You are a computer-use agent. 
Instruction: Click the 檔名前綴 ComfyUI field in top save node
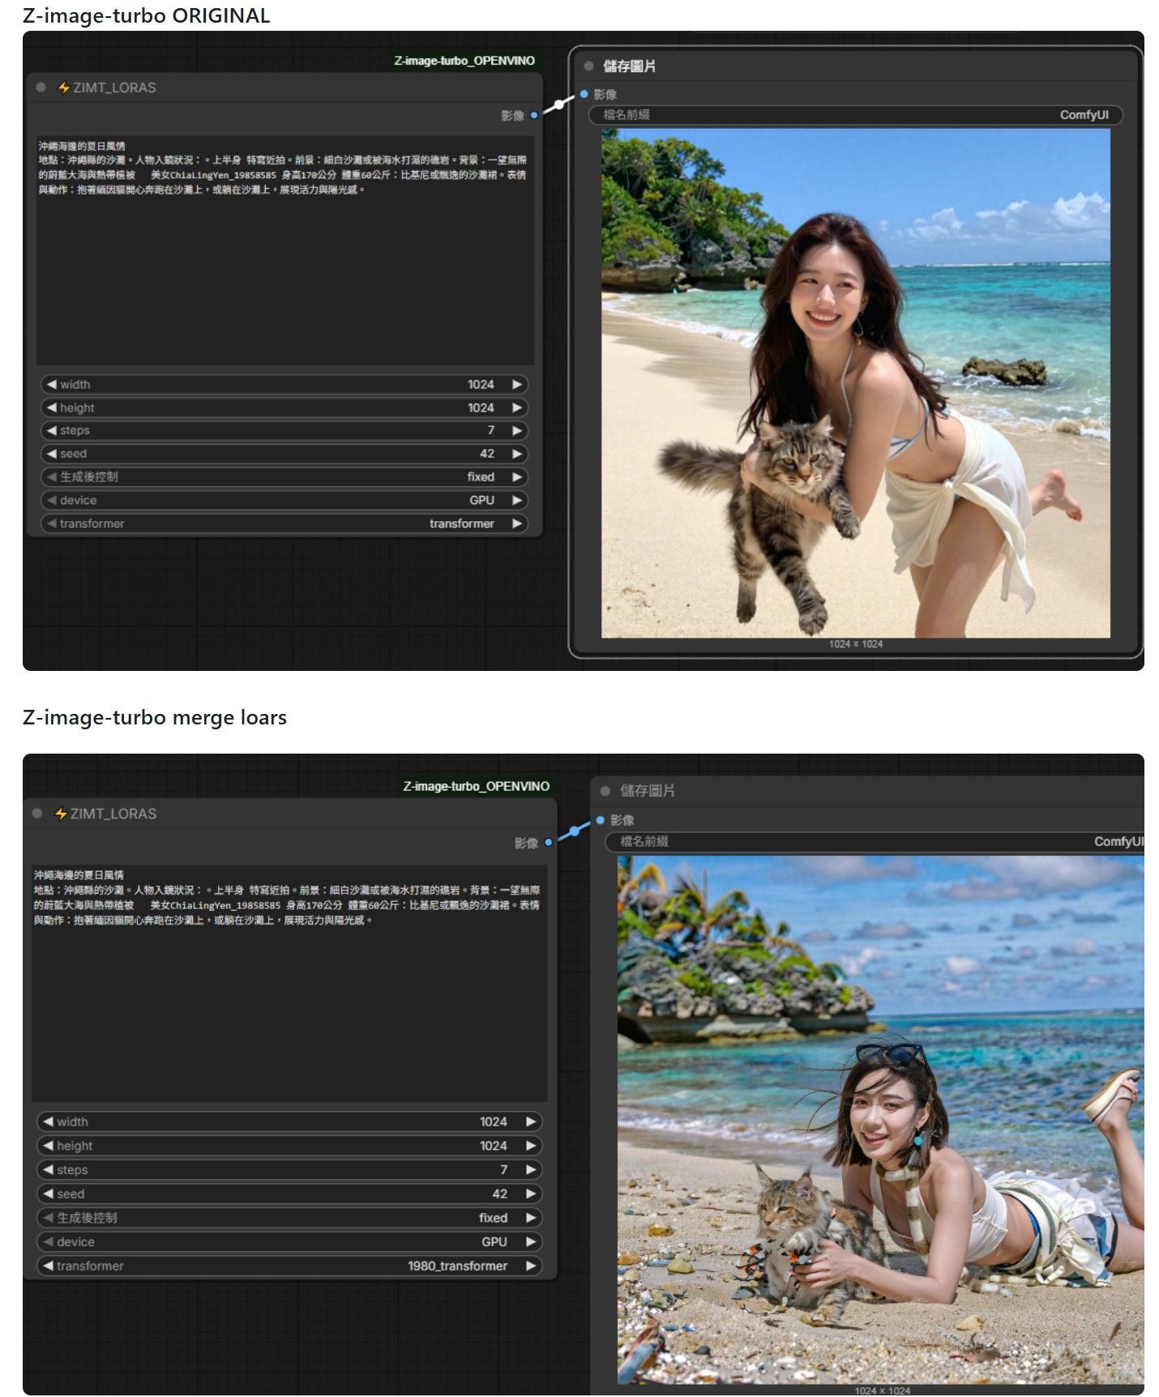[856, 115]
